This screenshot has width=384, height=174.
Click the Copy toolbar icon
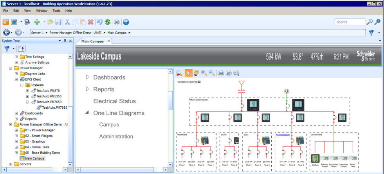75,22
